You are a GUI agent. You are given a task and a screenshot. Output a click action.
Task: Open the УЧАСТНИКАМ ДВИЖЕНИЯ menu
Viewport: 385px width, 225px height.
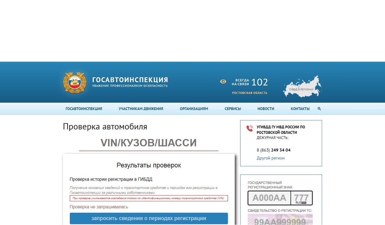click(141, 108)
